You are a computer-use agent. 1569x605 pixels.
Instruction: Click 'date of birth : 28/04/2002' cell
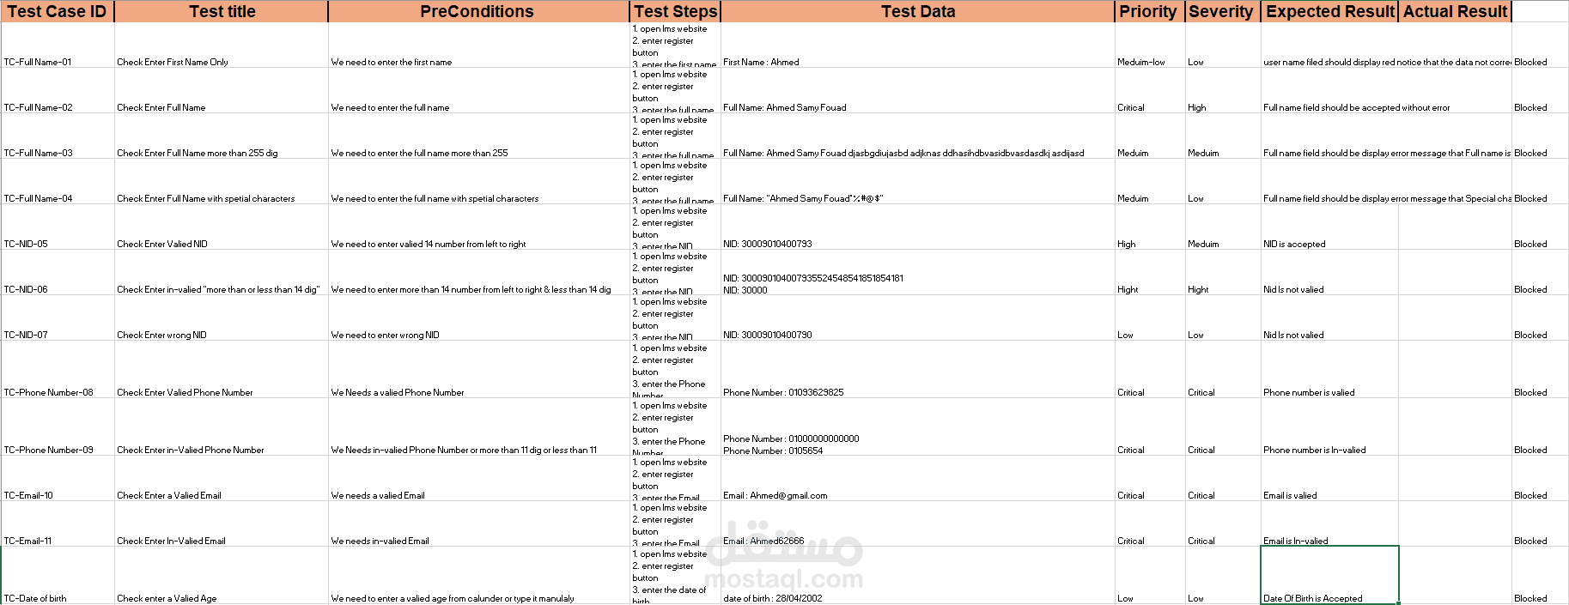(917, 576)
